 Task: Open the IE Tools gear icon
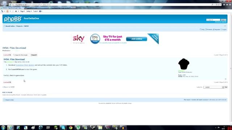[230, 5]
